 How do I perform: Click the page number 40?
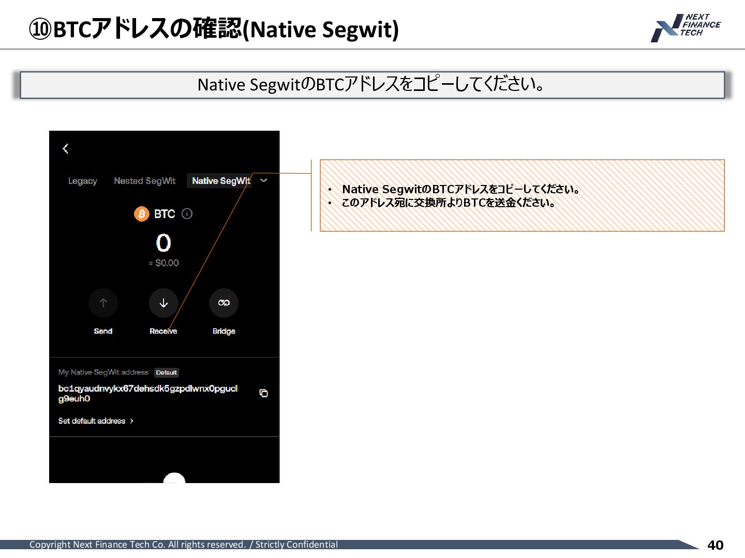pos(715,545)
